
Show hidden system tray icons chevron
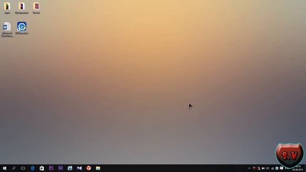249,168
